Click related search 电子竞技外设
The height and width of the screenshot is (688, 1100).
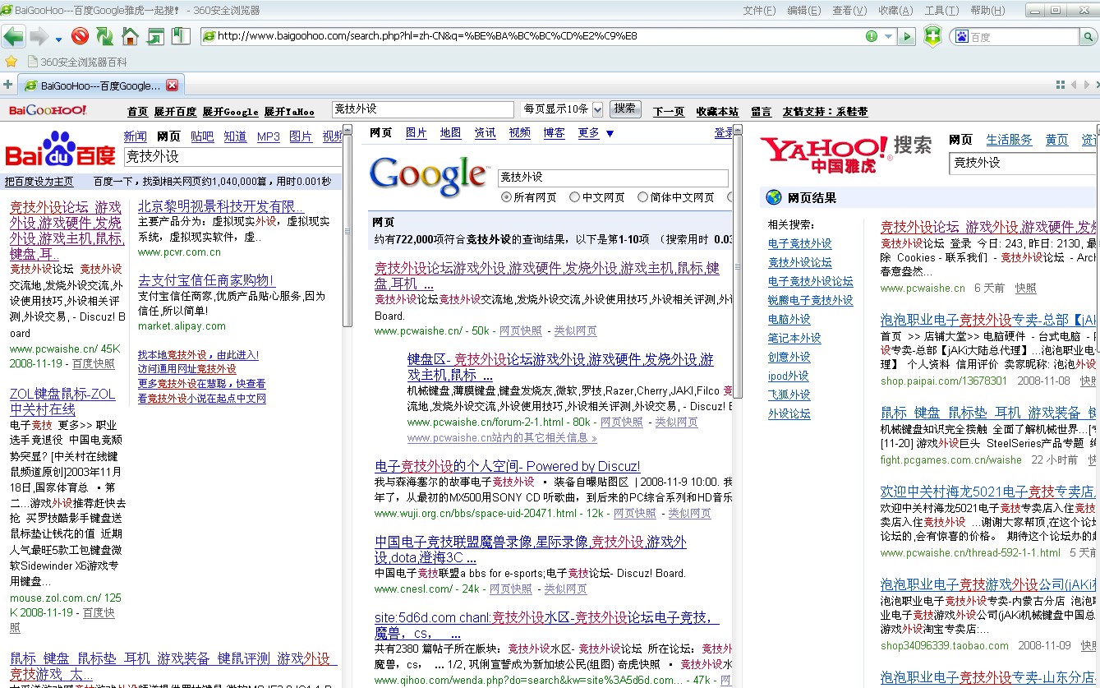[x=800, y=243]
